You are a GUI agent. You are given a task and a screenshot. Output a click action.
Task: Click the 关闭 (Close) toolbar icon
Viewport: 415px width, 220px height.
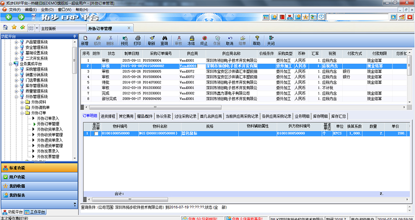point(271,40)
